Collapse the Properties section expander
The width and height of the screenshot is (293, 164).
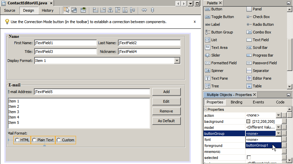(x=206, y=109)
